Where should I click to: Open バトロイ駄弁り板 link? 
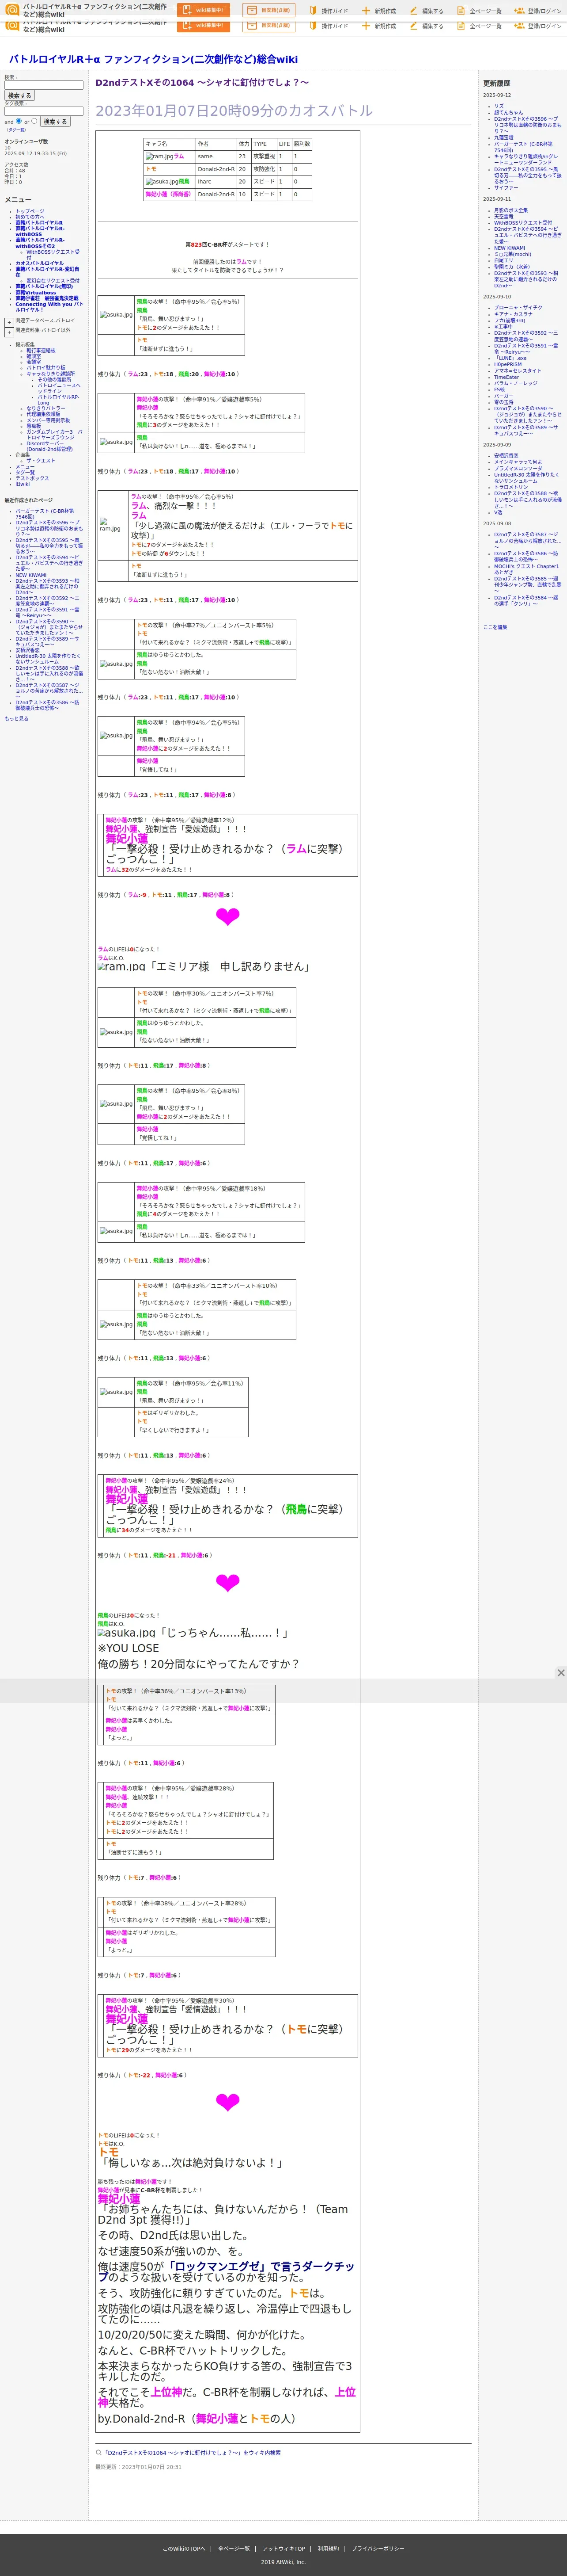[x=46, y=368]
